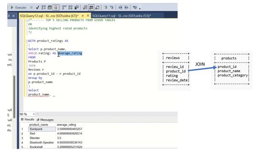
Task: Click the 'Select p.product_name,' code line
Action: [47, 49]
